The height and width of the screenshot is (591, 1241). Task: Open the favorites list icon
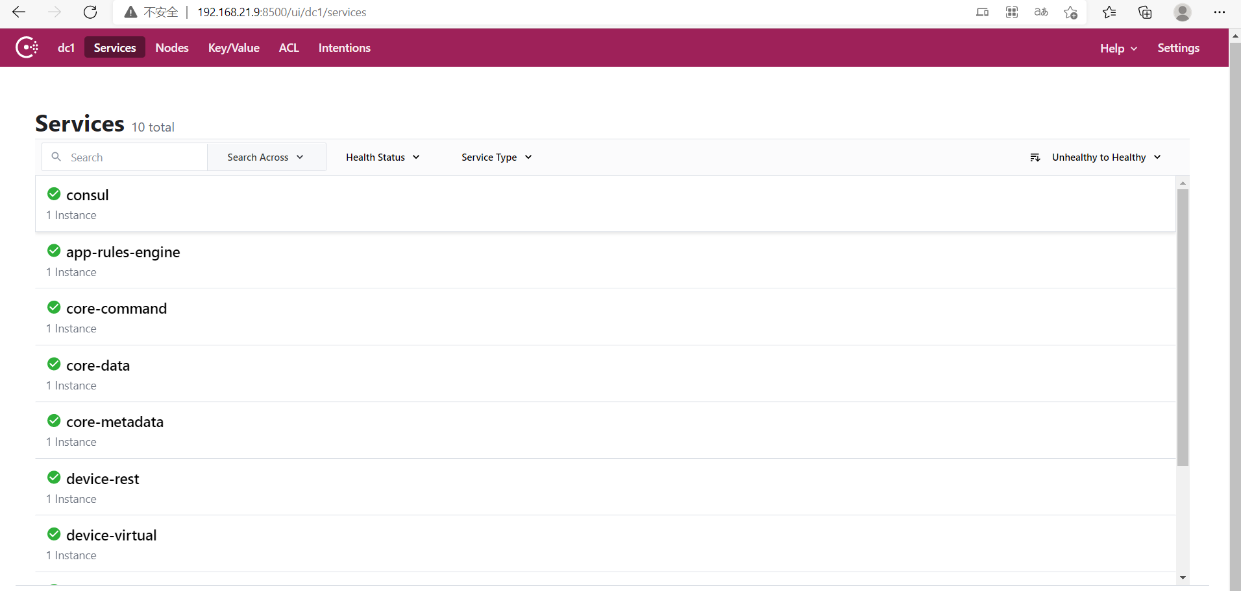1109,12
